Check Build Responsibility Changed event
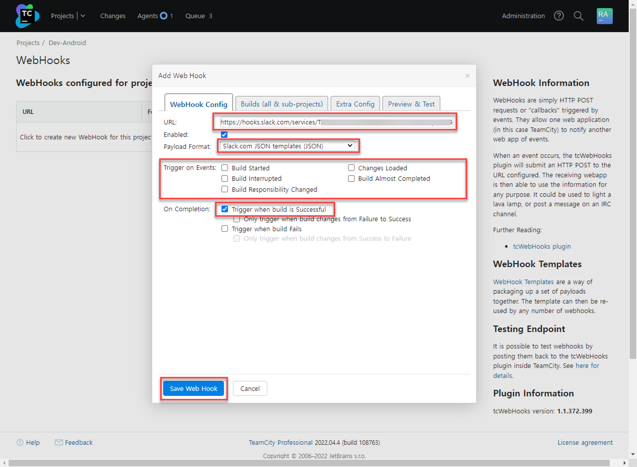The width and height of the screenshot is (637, 467). click(x=225, y=189)
